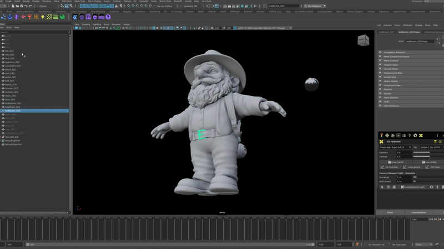The height and width of the screenshot is (249, 444).
Task: Toggle the Unity Neutral tone-map option
Action: coord(412,167)
